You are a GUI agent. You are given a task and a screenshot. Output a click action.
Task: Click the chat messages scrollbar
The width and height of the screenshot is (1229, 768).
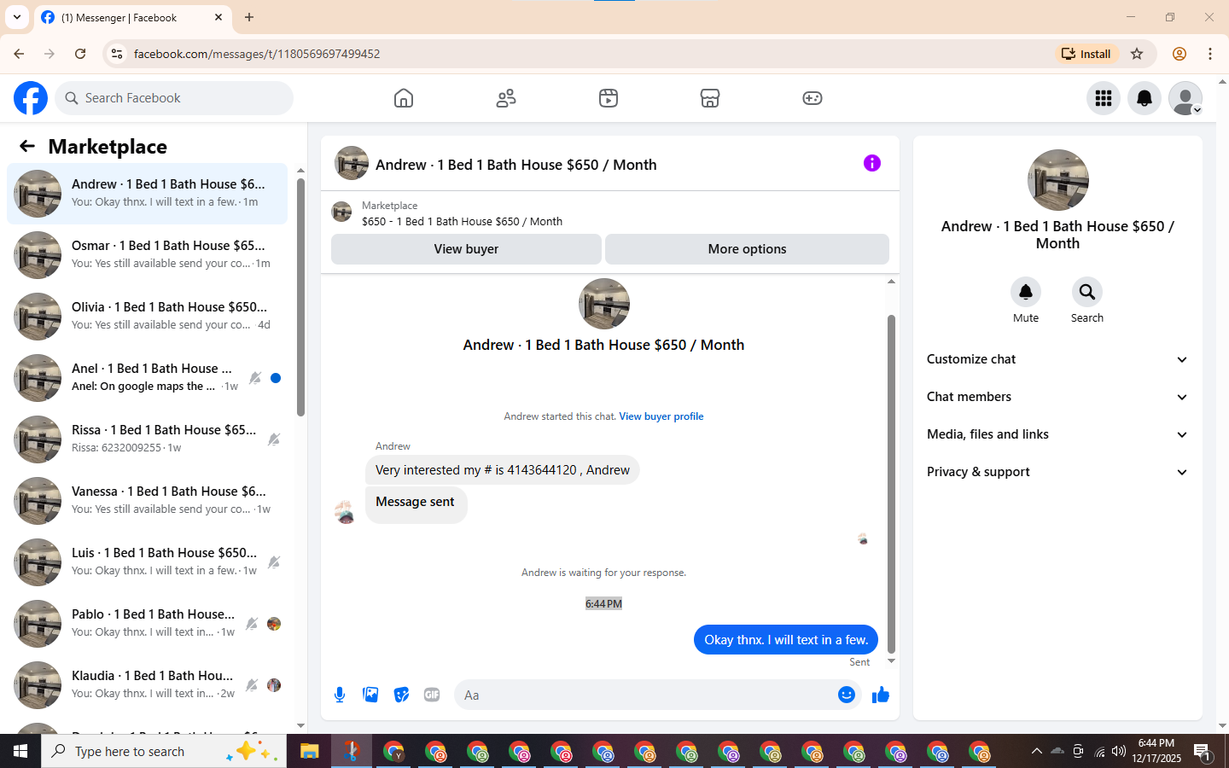[x=891, y=484]
